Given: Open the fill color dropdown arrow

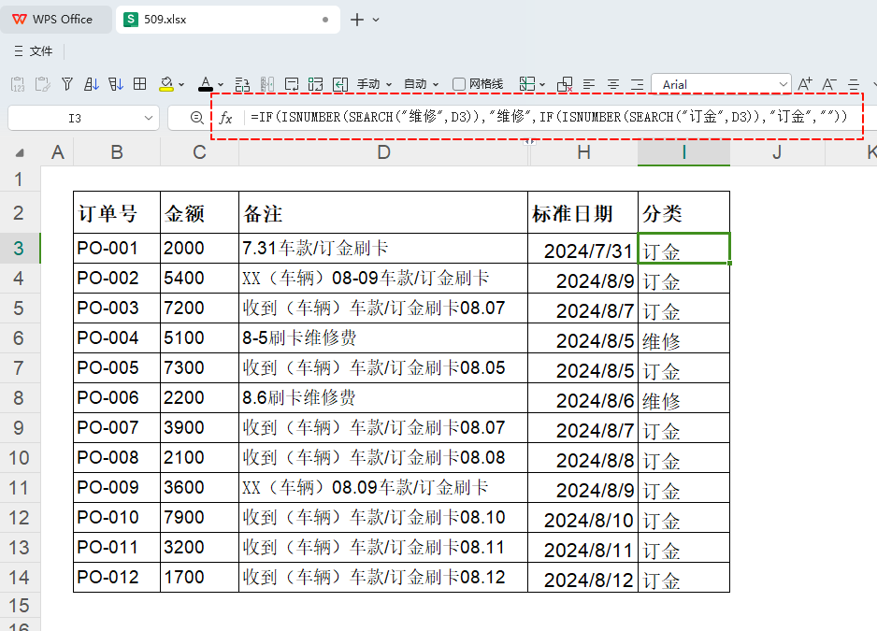Looking at the screenshot, I should (181, 85).
